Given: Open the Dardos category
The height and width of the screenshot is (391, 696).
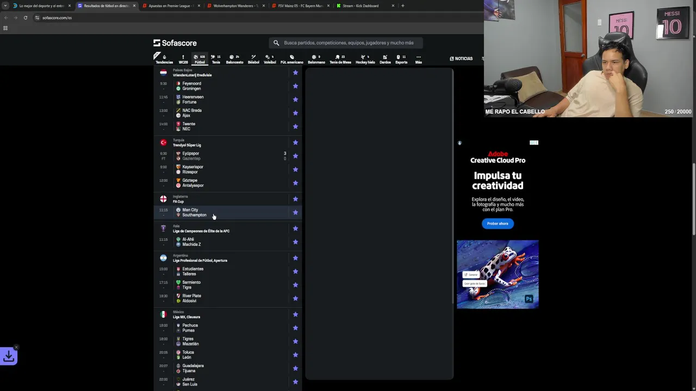Looking at the screenshot, I should pyautogui.click(x=385, y=59).
